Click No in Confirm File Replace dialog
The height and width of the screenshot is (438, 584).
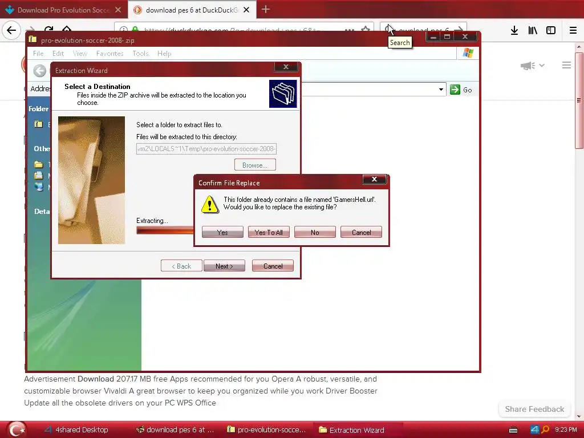[315, 232]
